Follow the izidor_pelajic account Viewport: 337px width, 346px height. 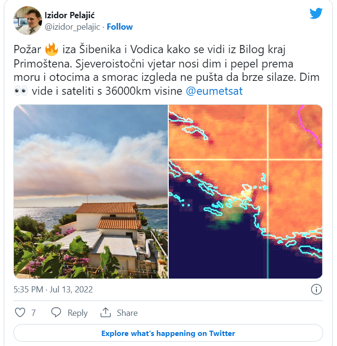tap(120, 27)
